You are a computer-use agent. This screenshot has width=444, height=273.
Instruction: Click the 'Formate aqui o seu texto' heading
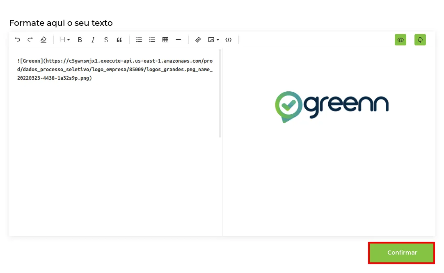pos(61,23)
